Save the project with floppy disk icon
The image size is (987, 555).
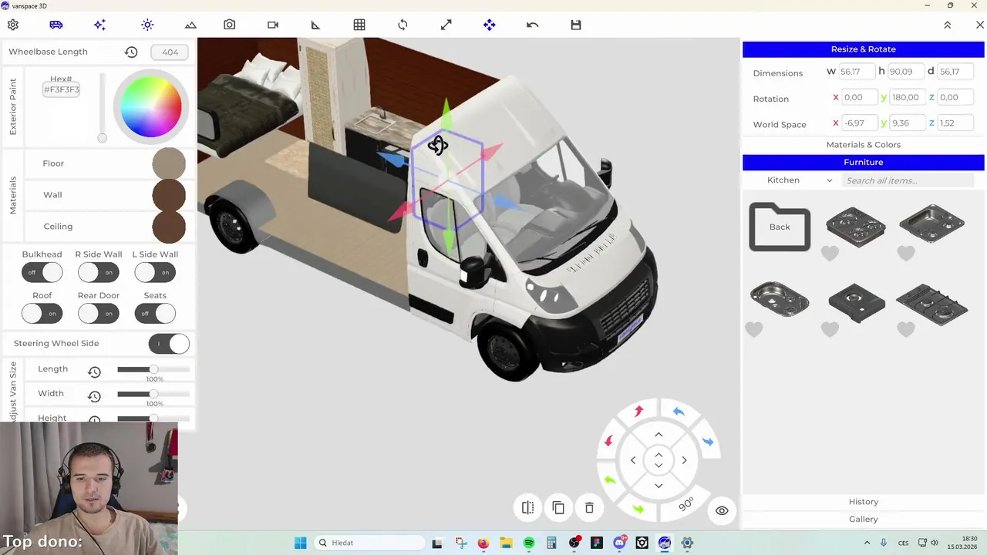coord(576,25)
